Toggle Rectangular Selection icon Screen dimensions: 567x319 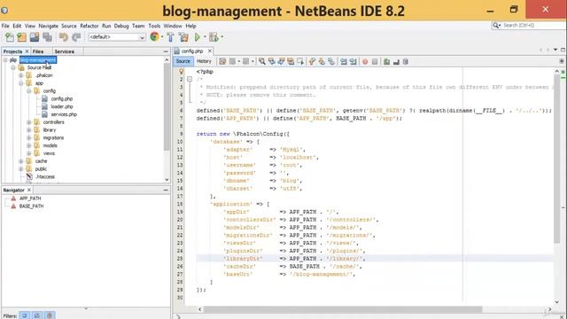(x=300, y=61)
